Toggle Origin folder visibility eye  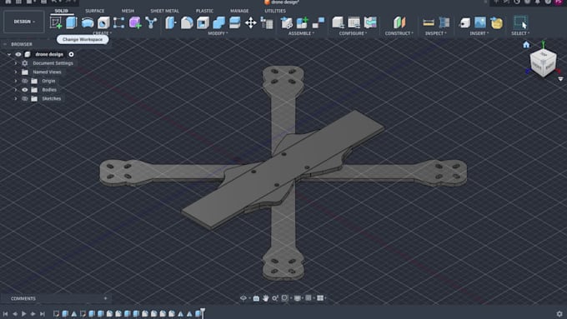click(24, 81)
